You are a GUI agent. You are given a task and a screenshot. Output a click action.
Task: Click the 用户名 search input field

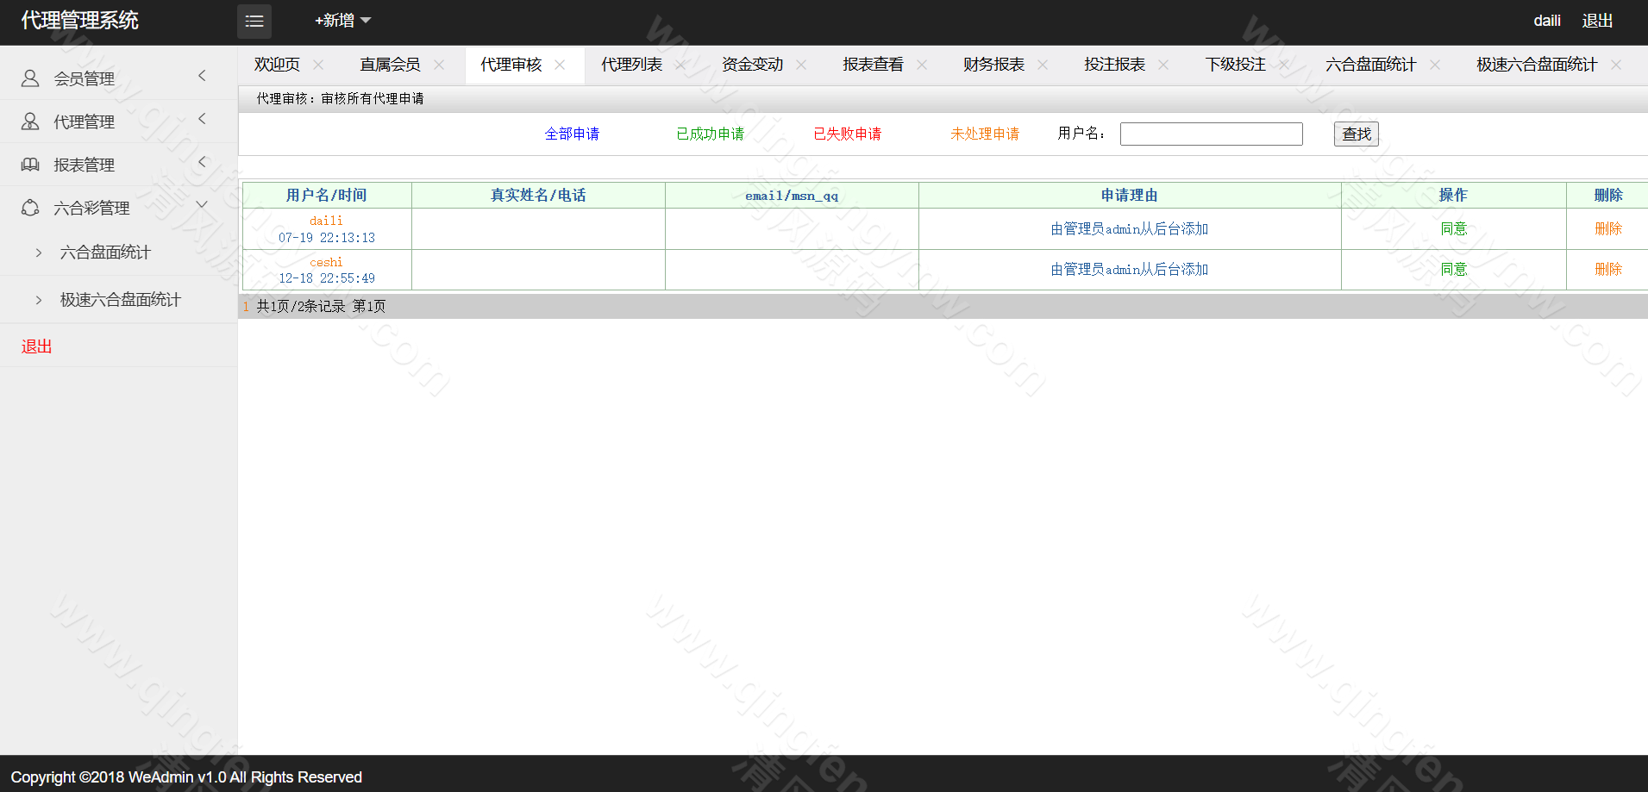[x=1211, y=134]
